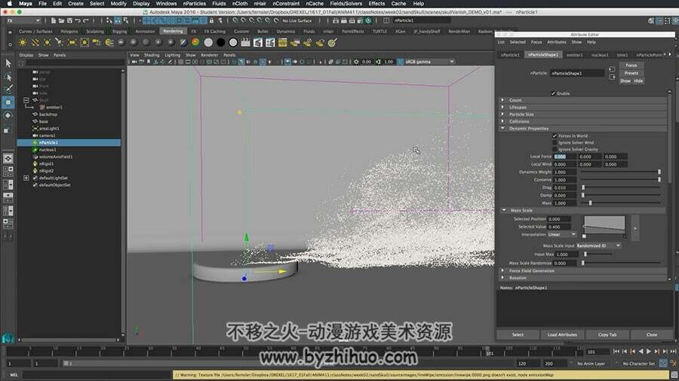Image resolution: width=679 pixels, height=381 pixels.
Task: Switch to the nucleus1 tab
Action: (600, 55)
